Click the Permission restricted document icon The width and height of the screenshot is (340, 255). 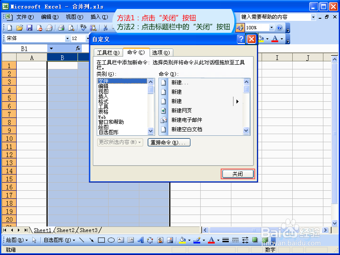(x=39, y=28)
